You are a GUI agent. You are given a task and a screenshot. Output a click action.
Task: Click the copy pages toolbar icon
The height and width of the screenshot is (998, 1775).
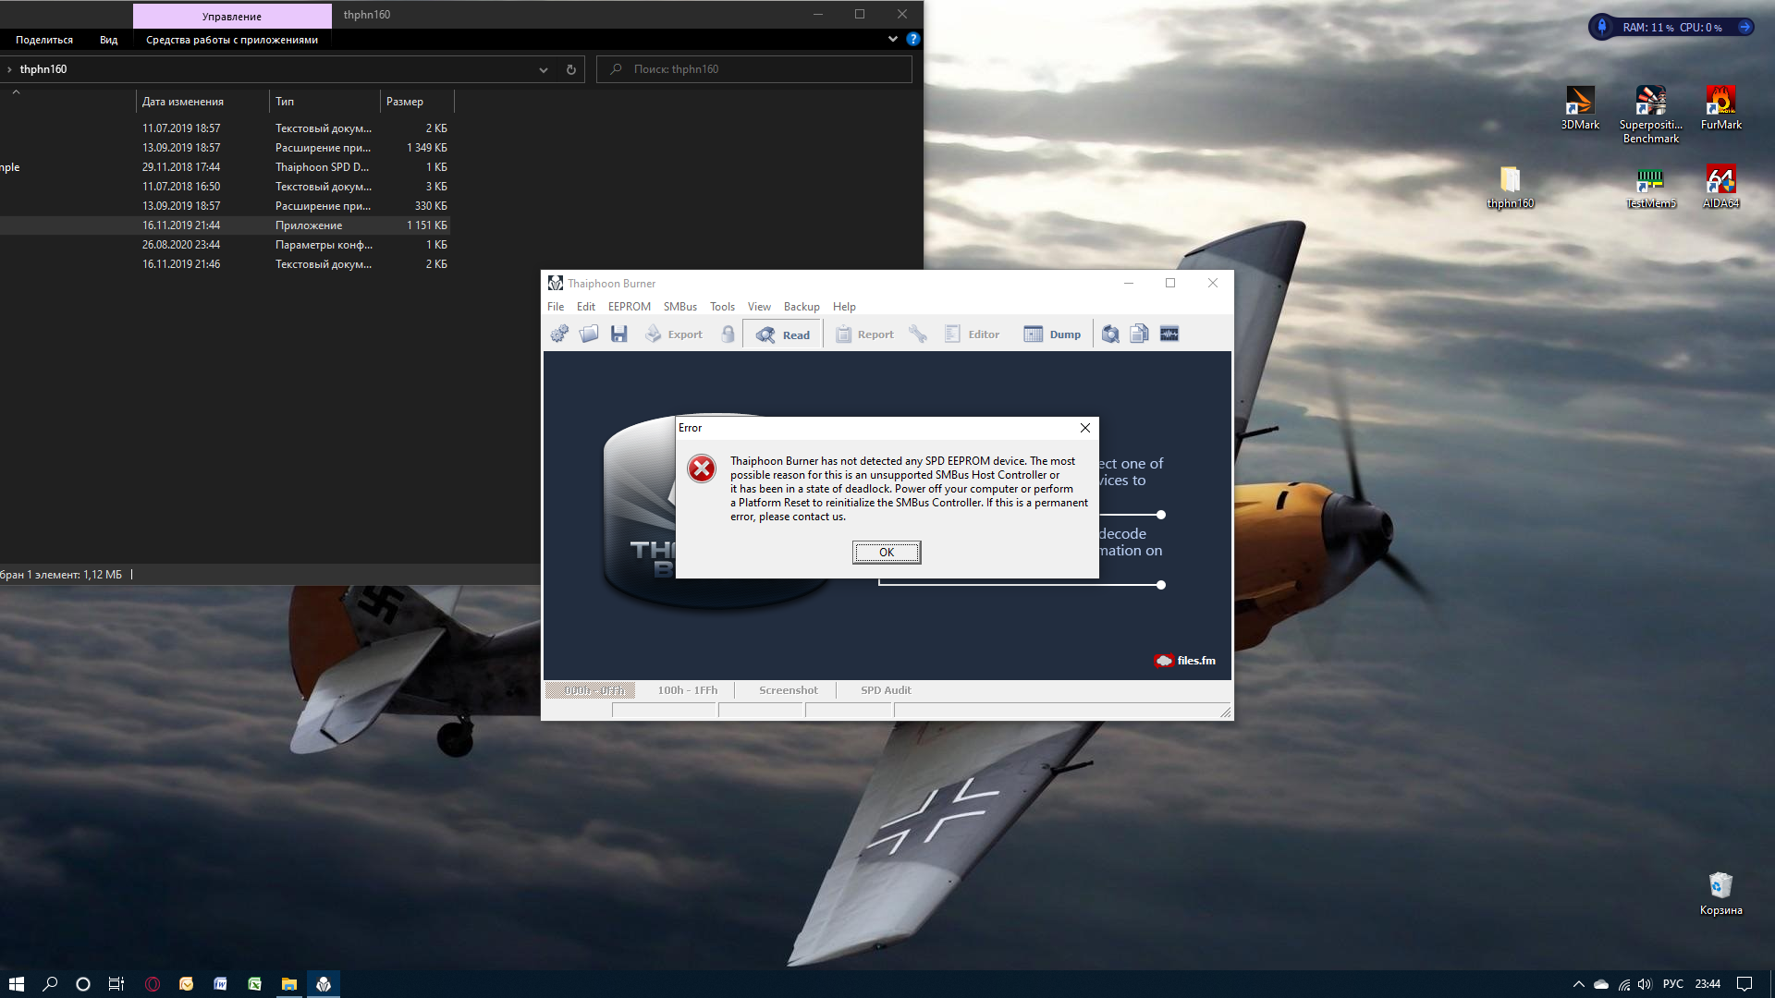1139,335
